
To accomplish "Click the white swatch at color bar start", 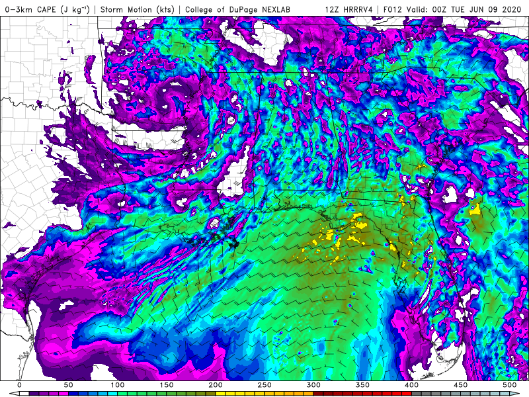I will [x=24, y=394].
